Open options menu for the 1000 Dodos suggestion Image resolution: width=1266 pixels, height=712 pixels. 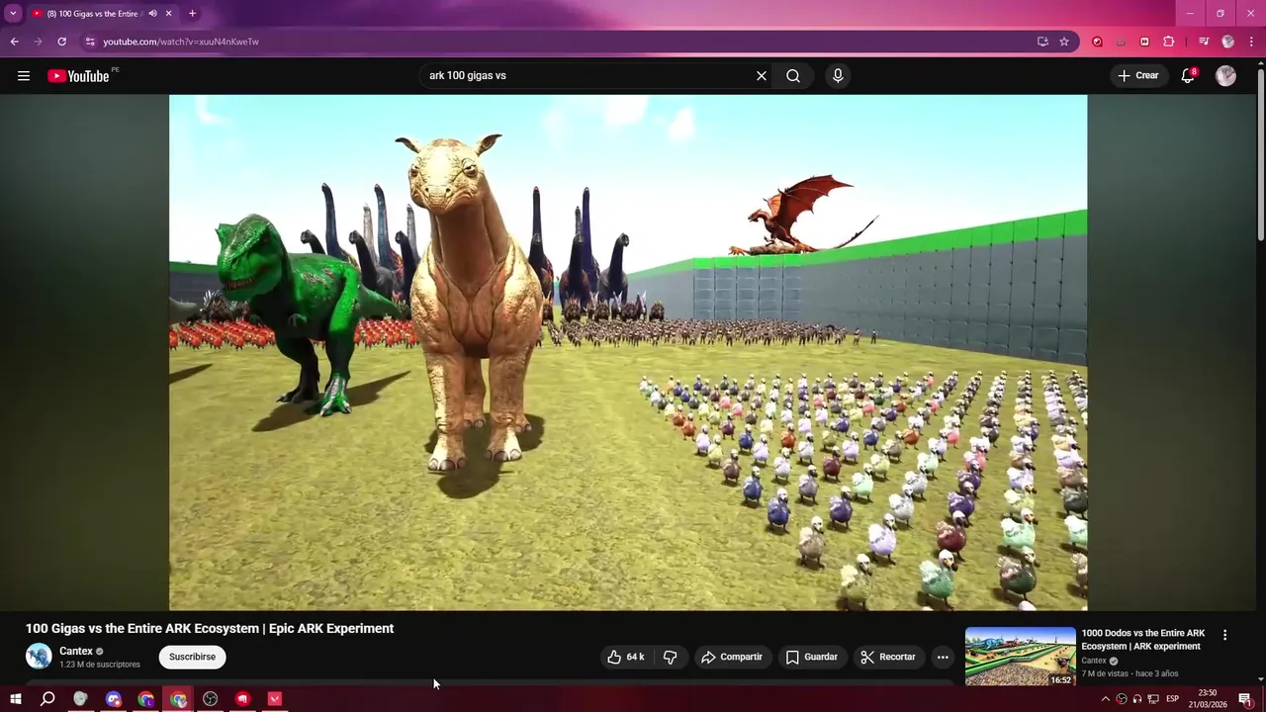[x=1224, y=635]
